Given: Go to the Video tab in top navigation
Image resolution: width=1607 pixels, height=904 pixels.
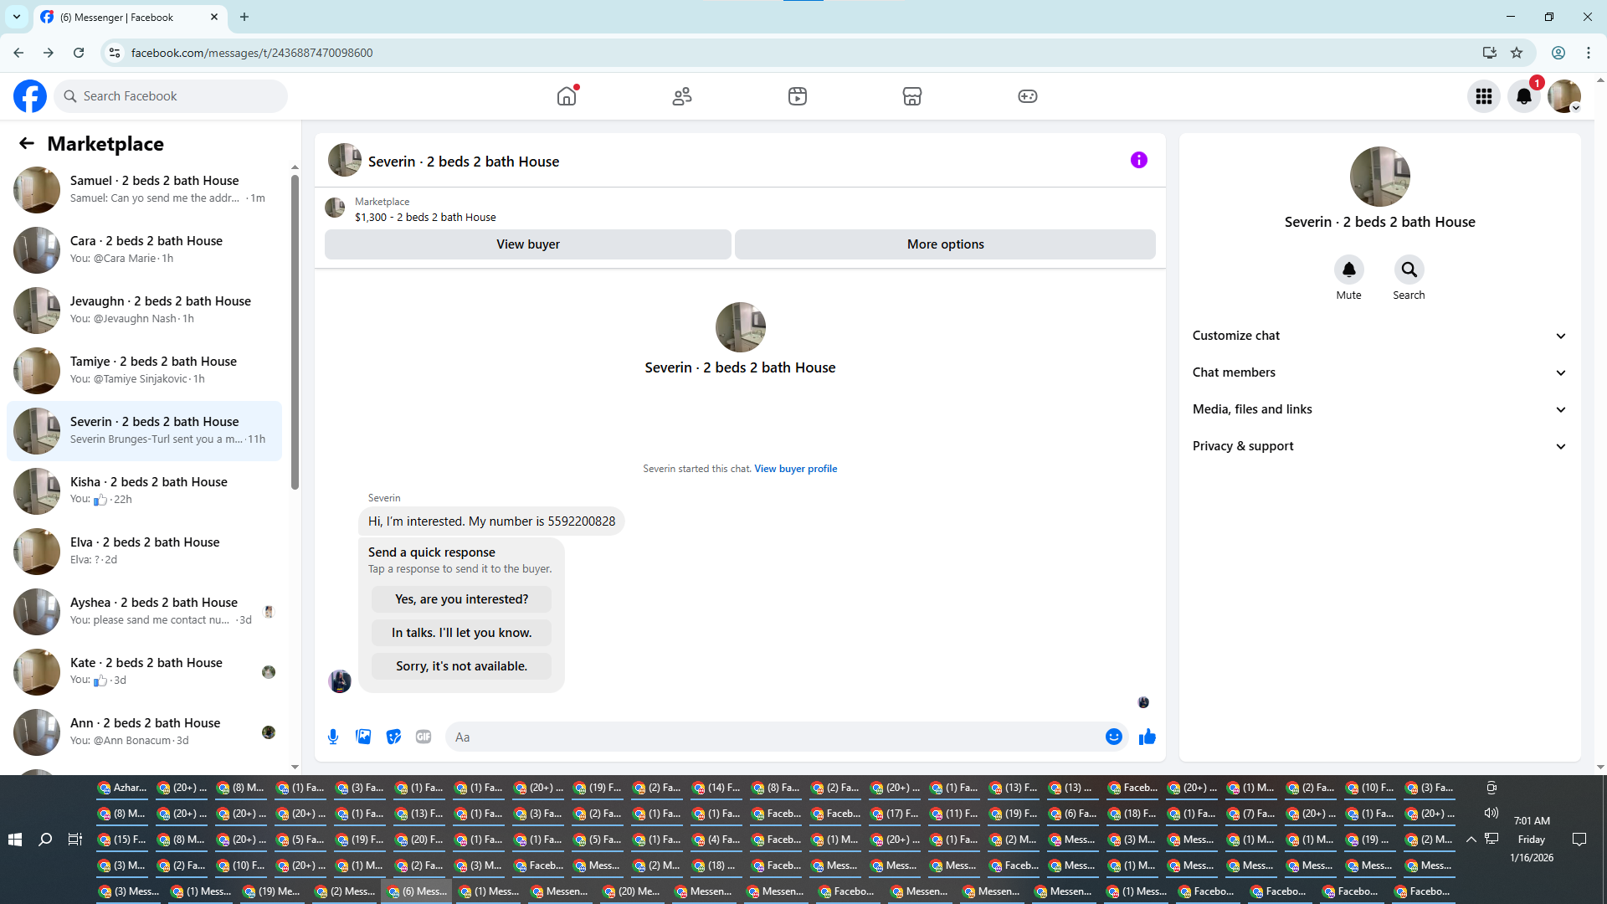Looking at the screenshot, I should tap(797, 96).
